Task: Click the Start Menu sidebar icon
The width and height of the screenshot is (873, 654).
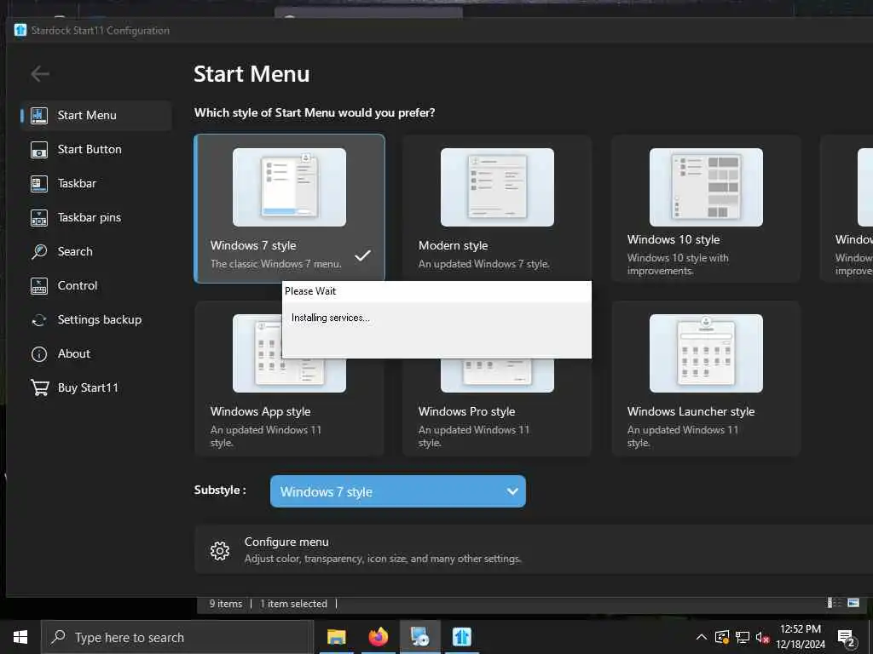Action: click(x=39, y=115)
